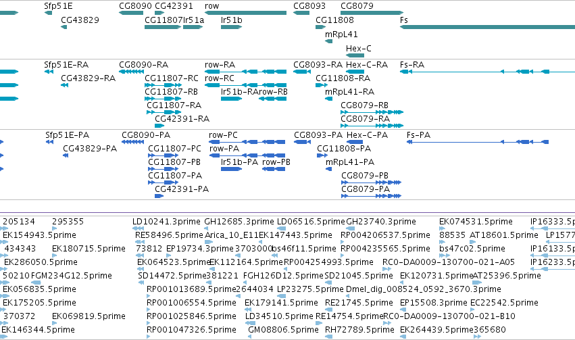The image size is (575, 340).
Task: Select transcript CG11807-RC
Action: click(x=171, y=78)
